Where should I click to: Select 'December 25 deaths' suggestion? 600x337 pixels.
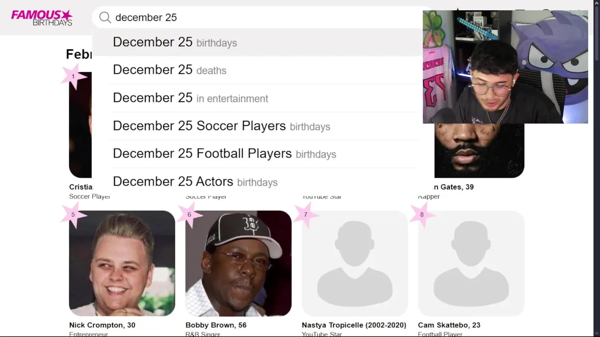coord(170,70)
